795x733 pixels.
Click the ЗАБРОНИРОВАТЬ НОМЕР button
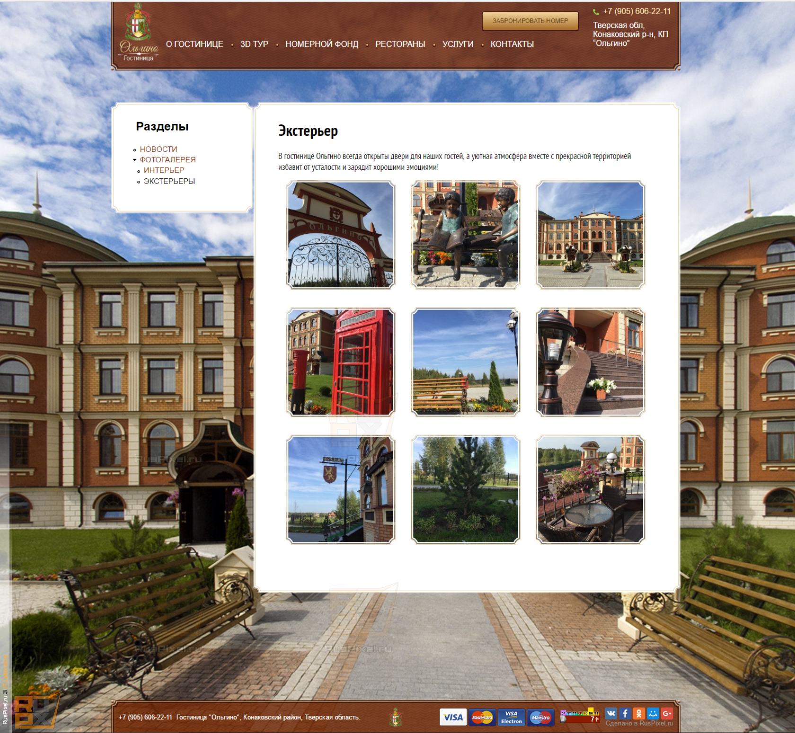point(530,21)
